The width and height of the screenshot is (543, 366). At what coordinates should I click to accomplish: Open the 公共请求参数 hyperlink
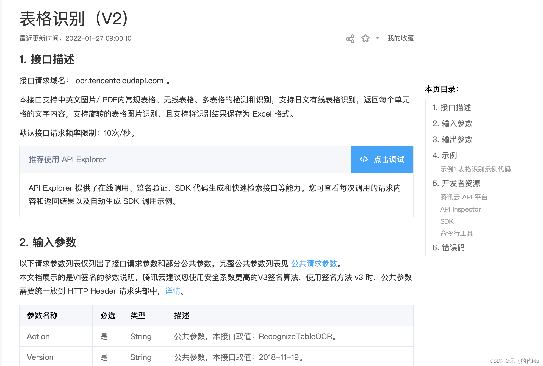click(314, 264)
